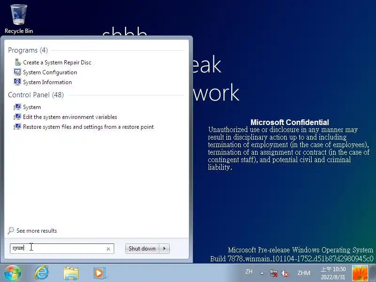Screen dimensions: 376x282
Task: Click the muted volume tray icon
Action: pyautogui.click(x=285, y=273)
